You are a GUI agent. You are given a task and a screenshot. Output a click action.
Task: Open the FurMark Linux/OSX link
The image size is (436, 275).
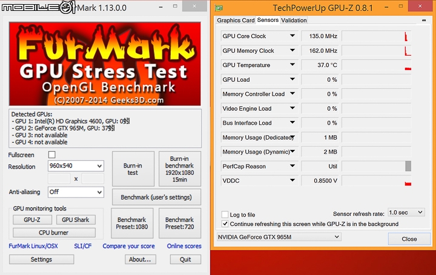tap(33, 246)
